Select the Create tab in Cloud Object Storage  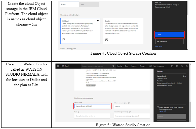[x=69, y=4]
